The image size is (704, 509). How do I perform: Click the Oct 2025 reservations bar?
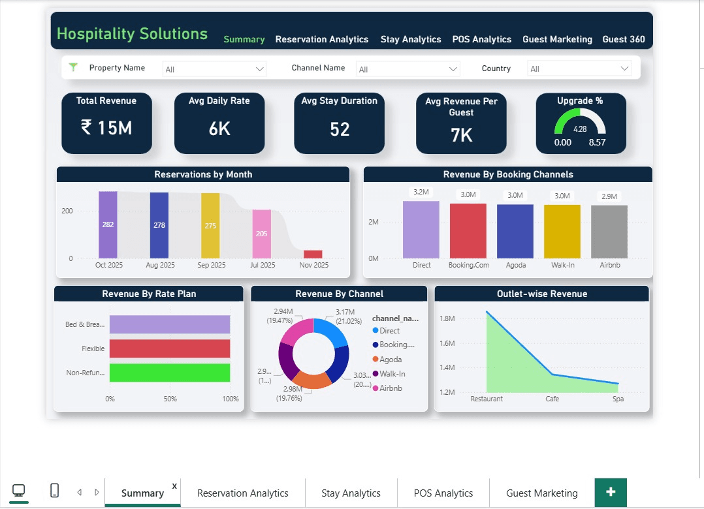click(x=106, y=225)
